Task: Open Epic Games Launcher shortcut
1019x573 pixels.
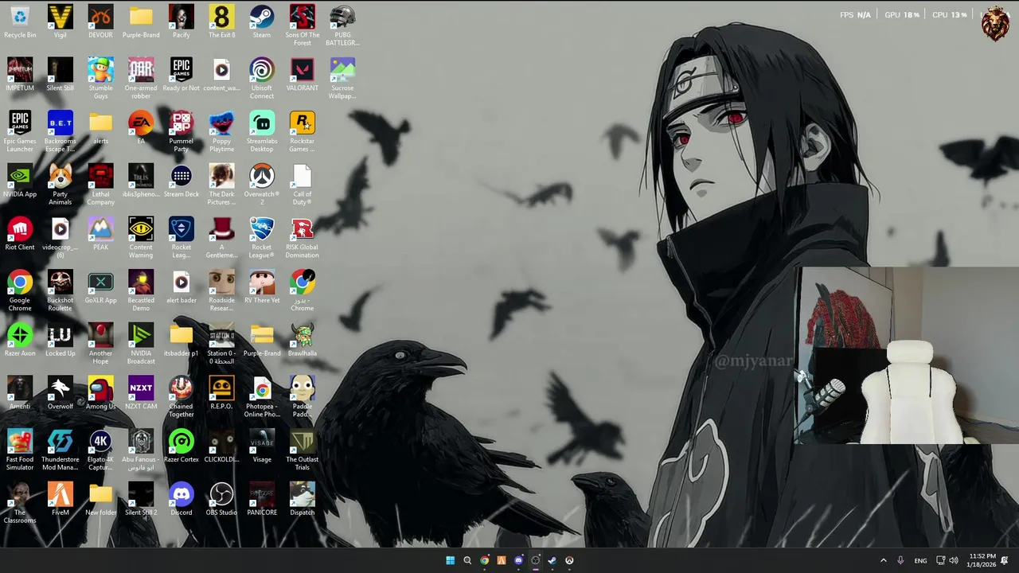Action: [20, 132]
